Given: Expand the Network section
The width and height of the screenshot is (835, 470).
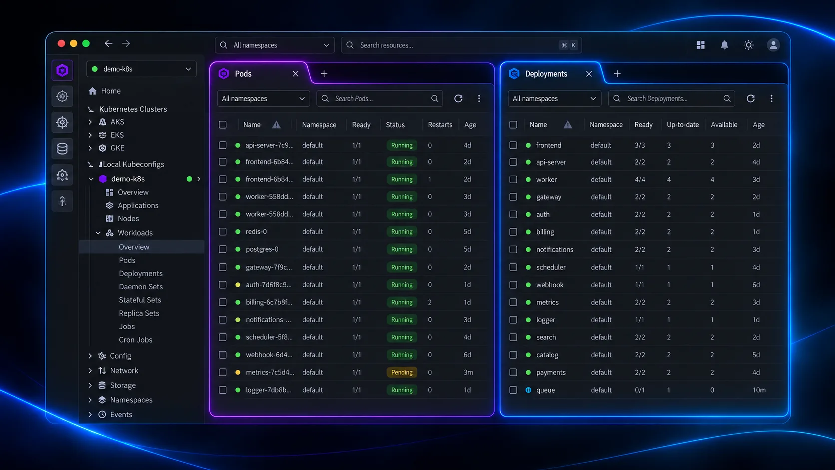Looking at the screenshot, I should (x=90, y=370).
